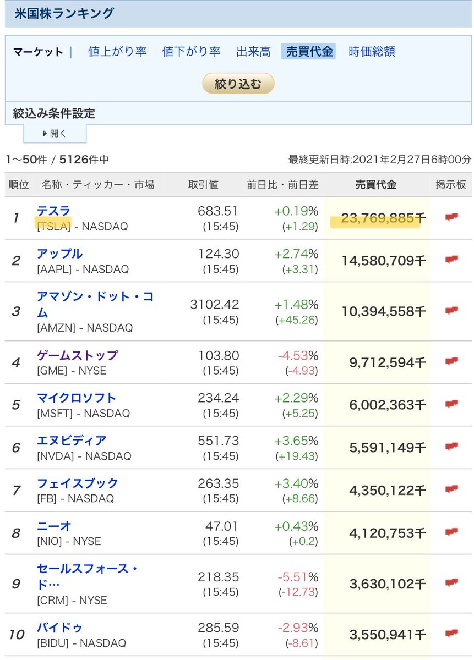Open Apple's message board flag icon

452,260
